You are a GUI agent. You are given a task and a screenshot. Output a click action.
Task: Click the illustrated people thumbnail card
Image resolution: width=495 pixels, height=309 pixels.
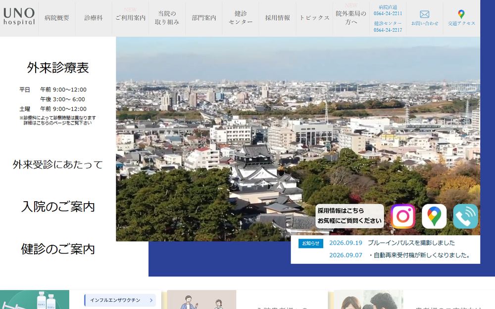(201, 300)
